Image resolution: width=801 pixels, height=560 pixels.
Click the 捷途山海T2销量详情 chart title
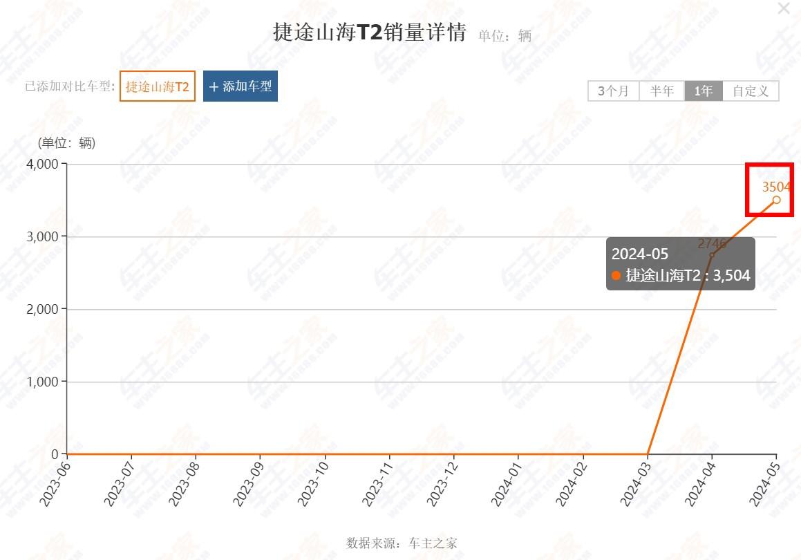click(370, 33)
